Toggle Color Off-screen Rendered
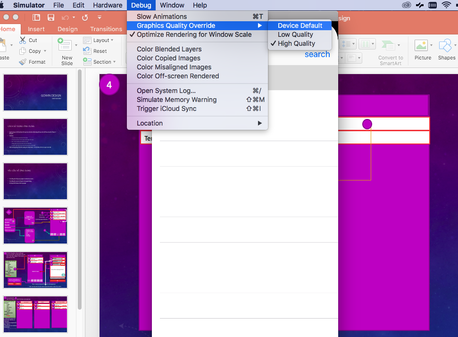The height and width of the screenshot is (337, 458). click(x=198, y=76)
